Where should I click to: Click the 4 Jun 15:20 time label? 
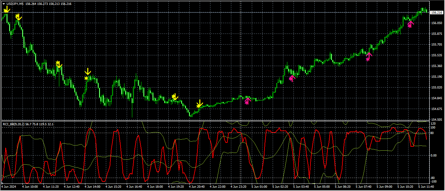pyautogui.click(x=113, y=187)
